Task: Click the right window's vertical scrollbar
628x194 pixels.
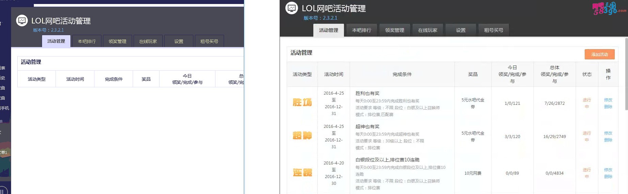Action: tap(626, 74)
